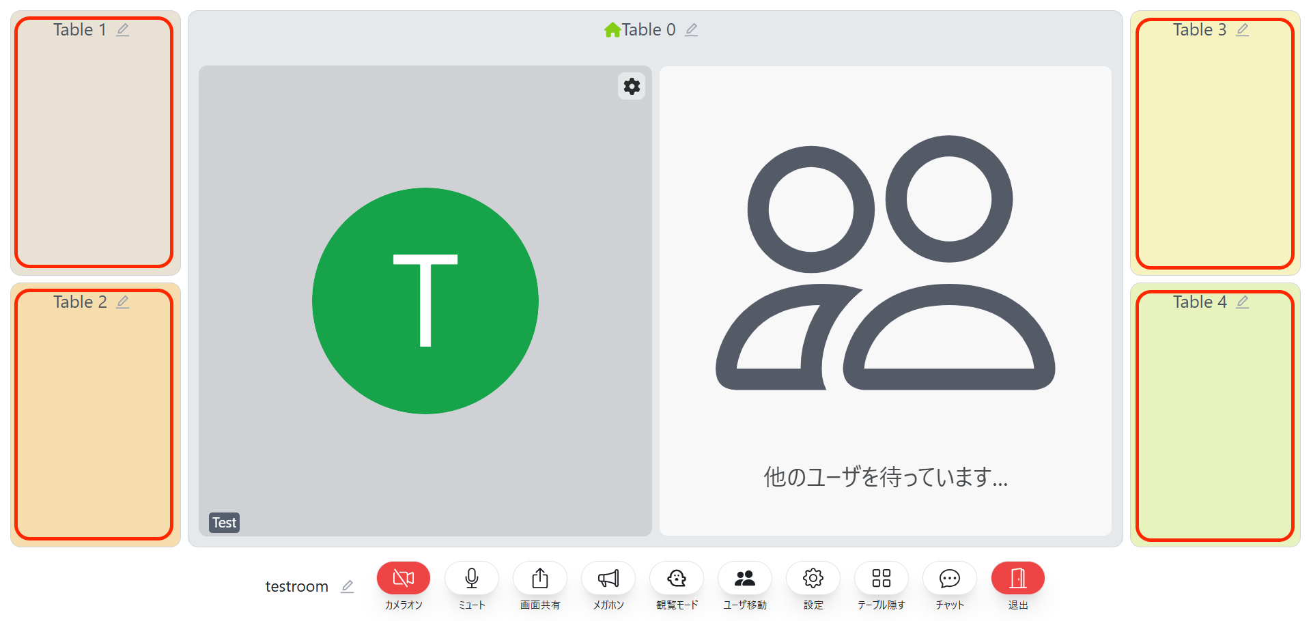Activate the megaphone broadcast
1311x621 pixels.
click(x=608, y=579)
